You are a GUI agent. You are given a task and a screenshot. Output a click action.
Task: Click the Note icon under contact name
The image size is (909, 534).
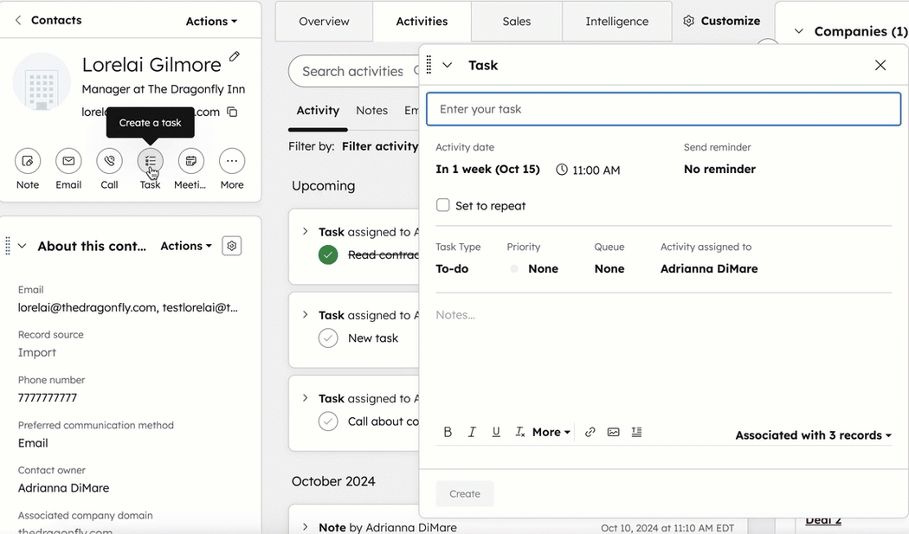tap(28, 161)
